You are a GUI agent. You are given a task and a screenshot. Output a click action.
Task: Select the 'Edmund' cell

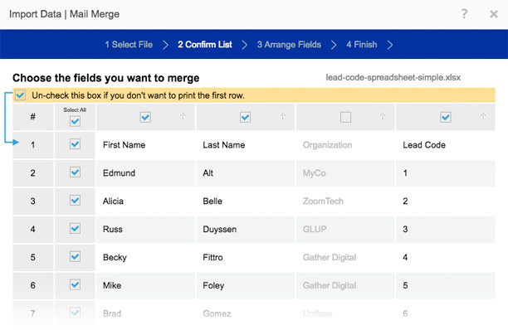(146, 173)
